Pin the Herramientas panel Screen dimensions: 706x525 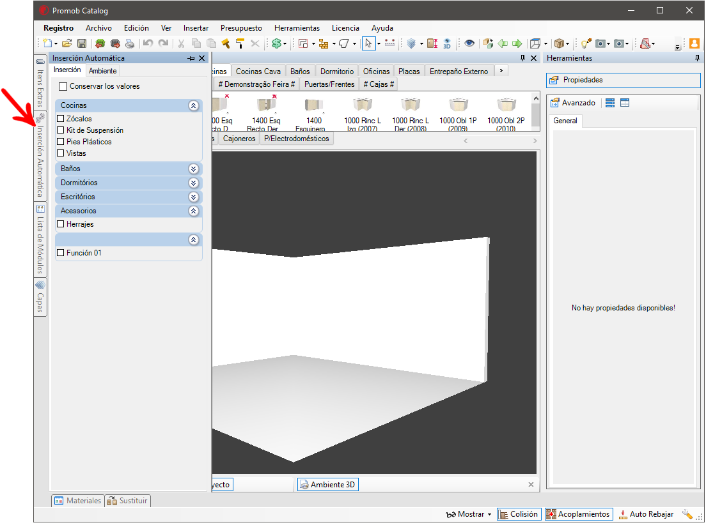click(697, 58)
